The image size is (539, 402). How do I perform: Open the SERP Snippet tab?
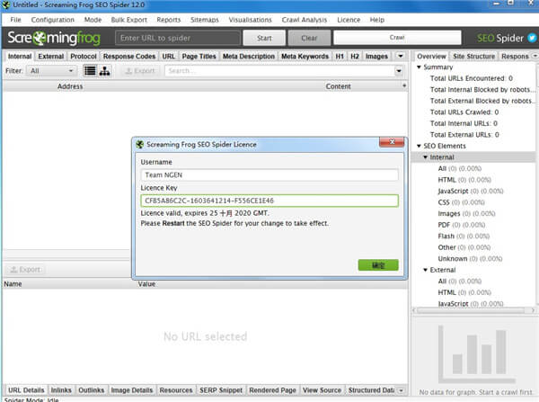(221, 390)
